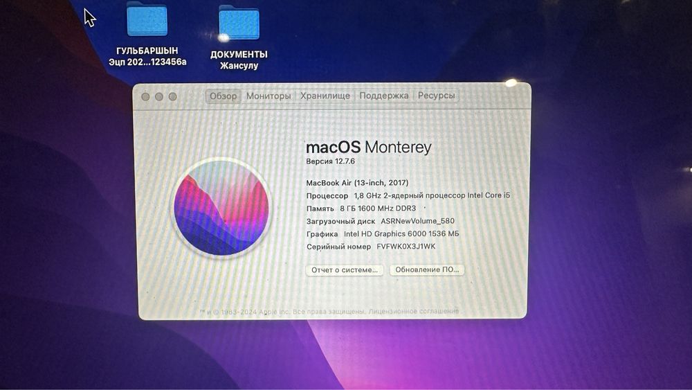Open the Мониторы tab
This screenshot has height=390, width=692.
[268, 96]
